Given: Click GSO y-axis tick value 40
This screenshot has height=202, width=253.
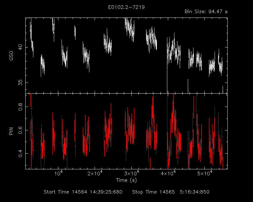Looking at the screenshot, I should [x=20, y=47].
